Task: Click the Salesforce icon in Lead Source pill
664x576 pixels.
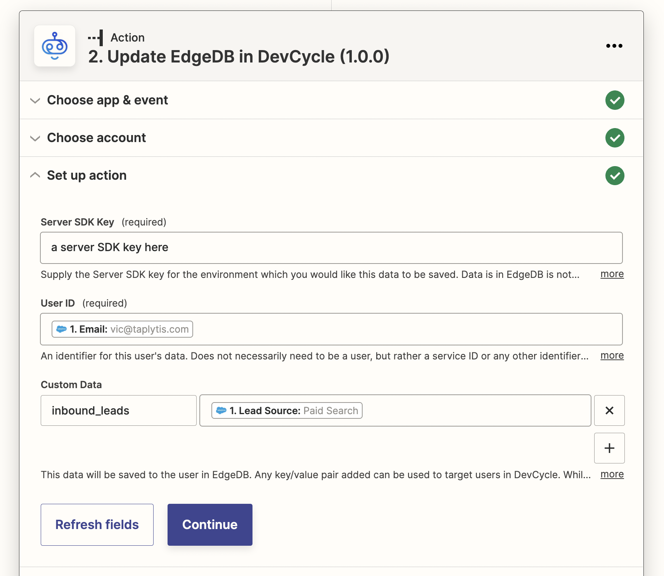Action: click(x=221, y=411)
